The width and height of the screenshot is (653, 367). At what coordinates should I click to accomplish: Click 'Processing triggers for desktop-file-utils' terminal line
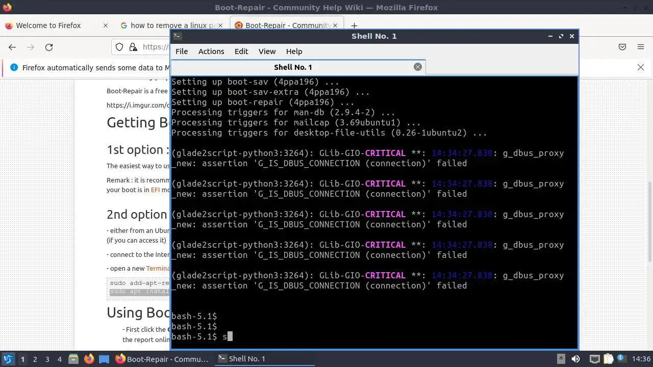(x=329, y=133)
